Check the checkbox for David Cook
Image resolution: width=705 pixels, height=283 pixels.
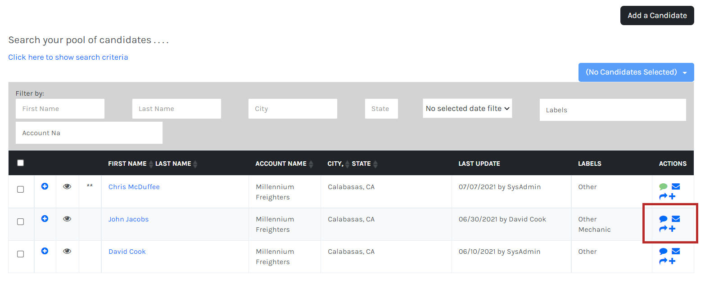coord(20,254)
